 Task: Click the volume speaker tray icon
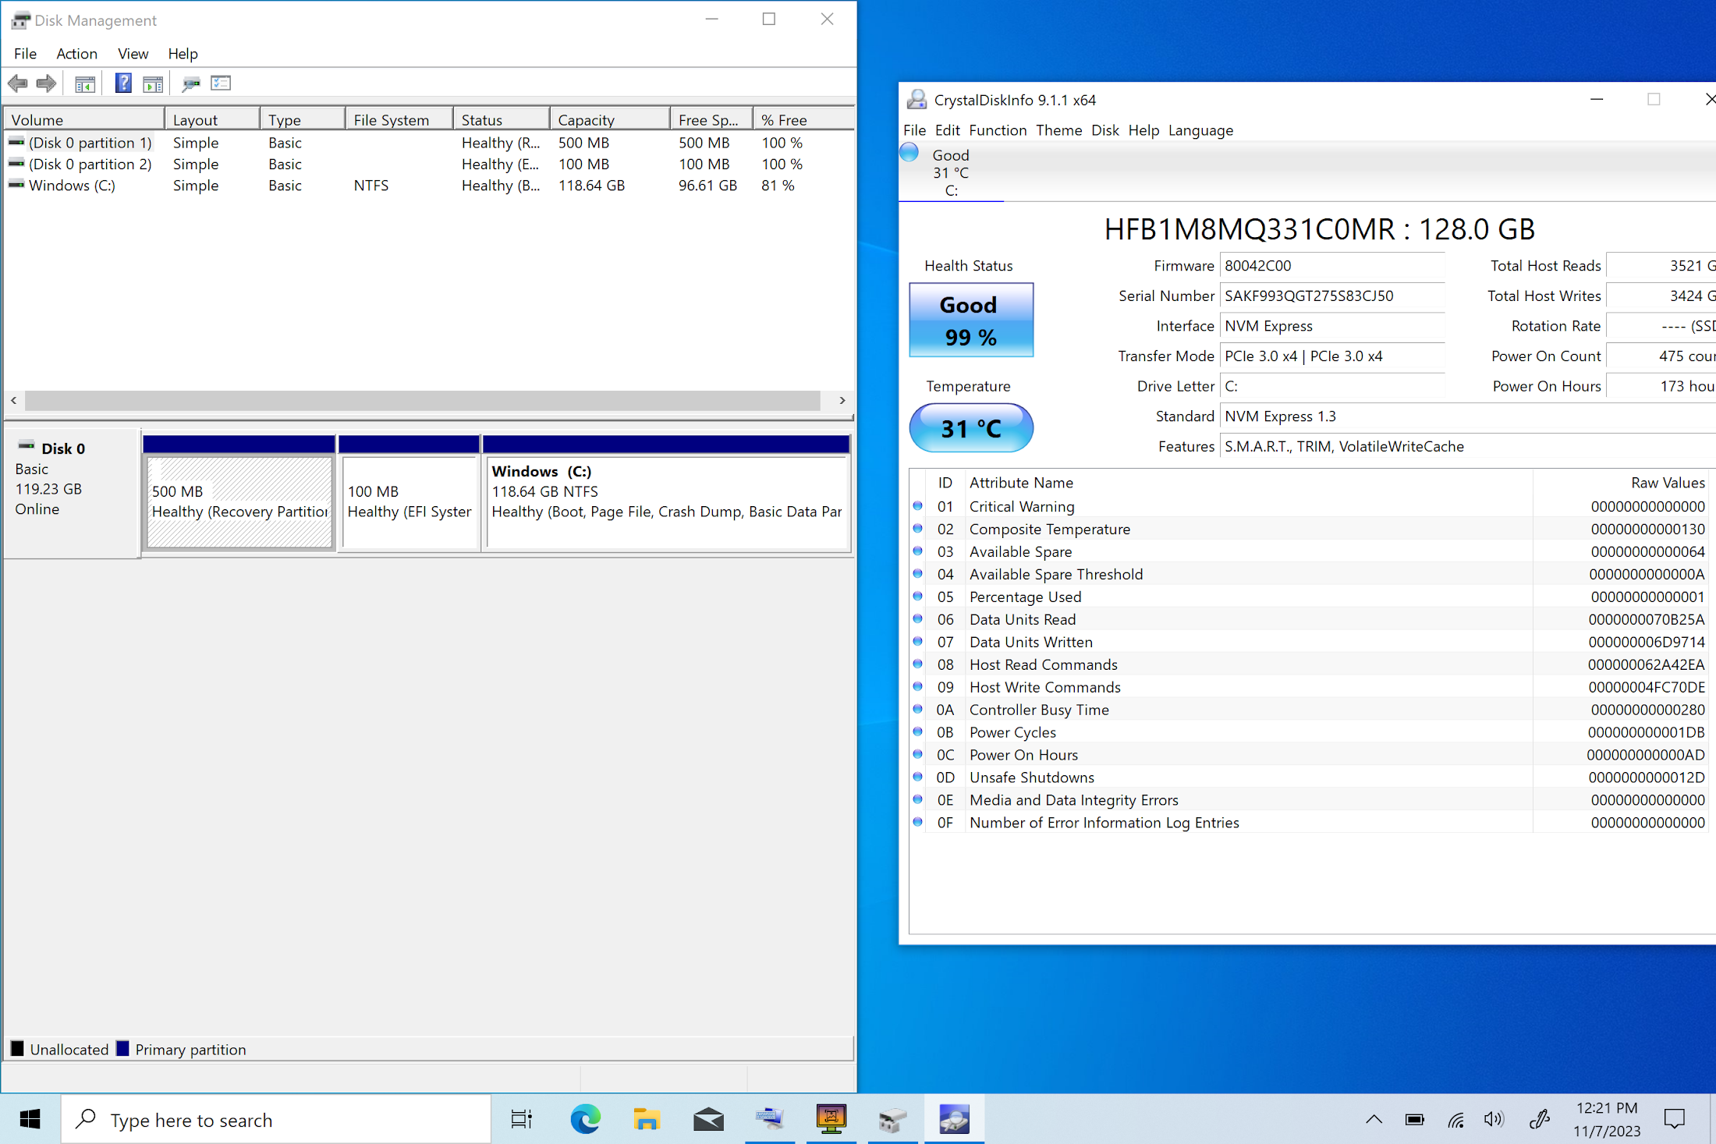[x=1494, y=1120]
